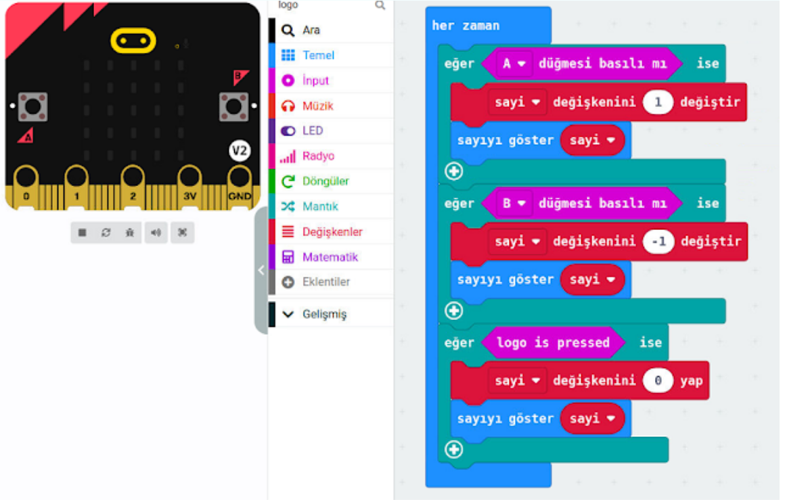Click the search magnifier icon in the toolbox
The height and width of the screenshot is (504, 787).
point(380,5)
